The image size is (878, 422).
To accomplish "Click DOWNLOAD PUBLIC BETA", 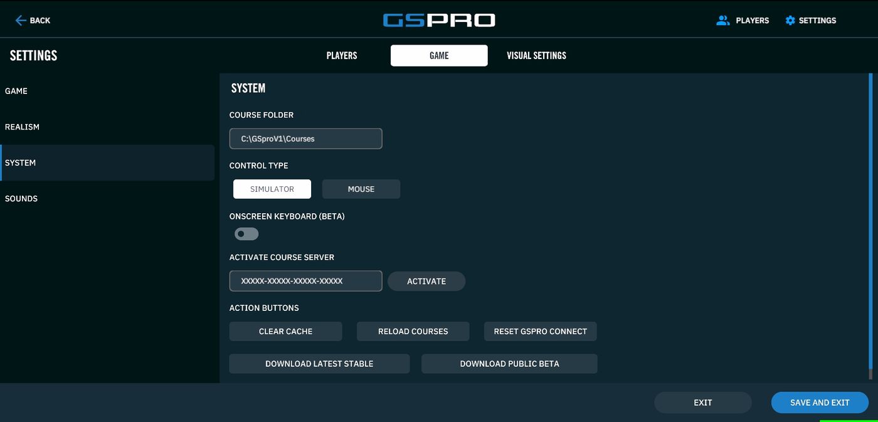I will coord(509,364).
